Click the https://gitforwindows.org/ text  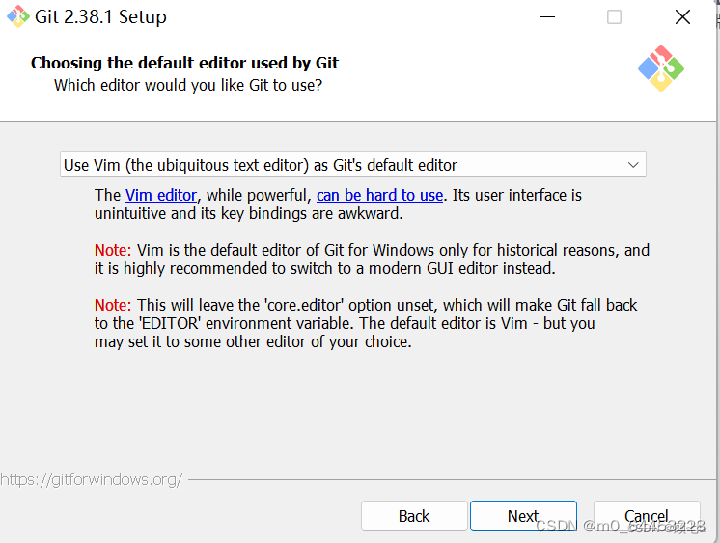pos(92,479)
